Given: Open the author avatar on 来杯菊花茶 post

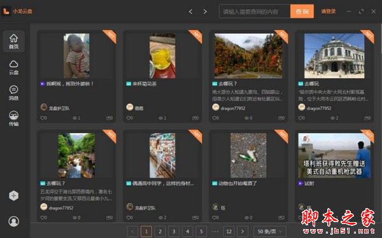Looking at the screenshot, I should tap(130, 107).
